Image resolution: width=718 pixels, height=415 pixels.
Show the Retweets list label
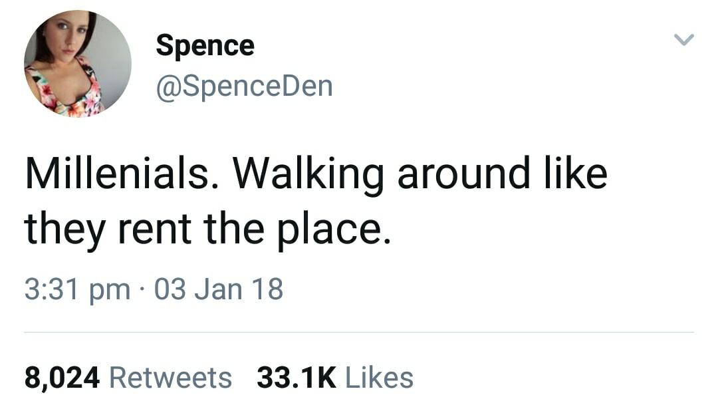tap(170, 378)
